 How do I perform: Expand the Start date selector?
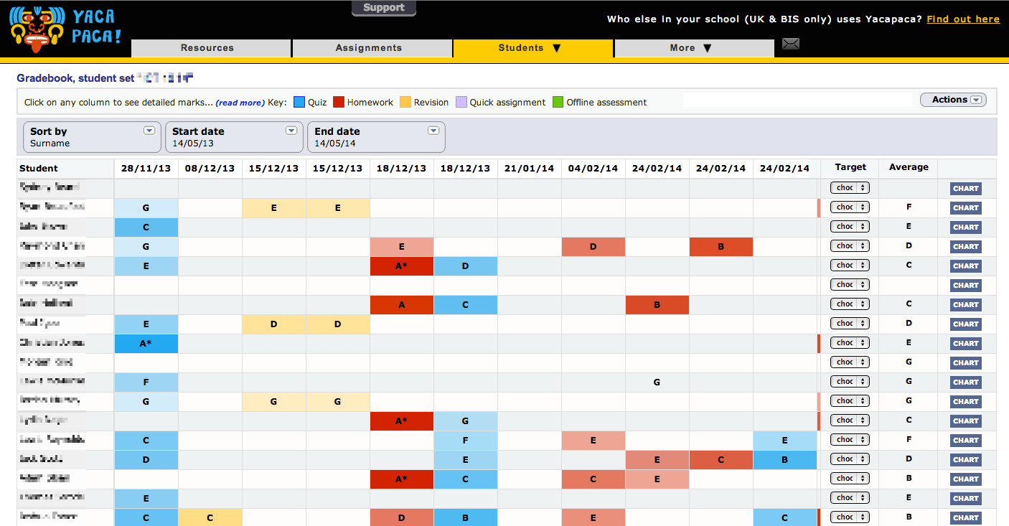[291, 131]
